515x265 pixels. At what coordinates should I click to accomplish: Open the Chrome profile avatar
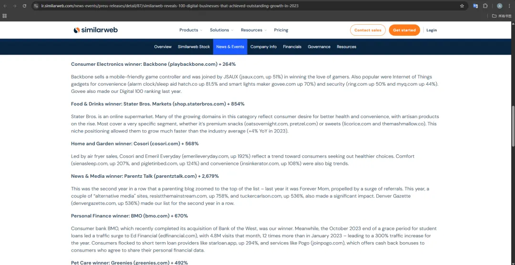499,6
